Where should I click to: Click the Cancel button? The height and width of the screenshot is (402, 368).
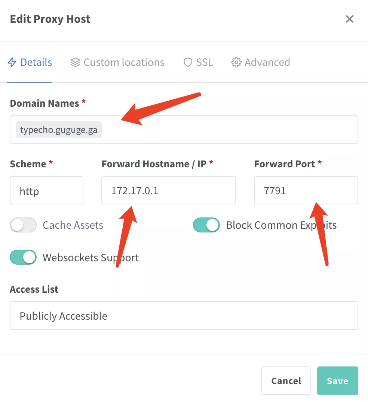[x=286, y=381]
